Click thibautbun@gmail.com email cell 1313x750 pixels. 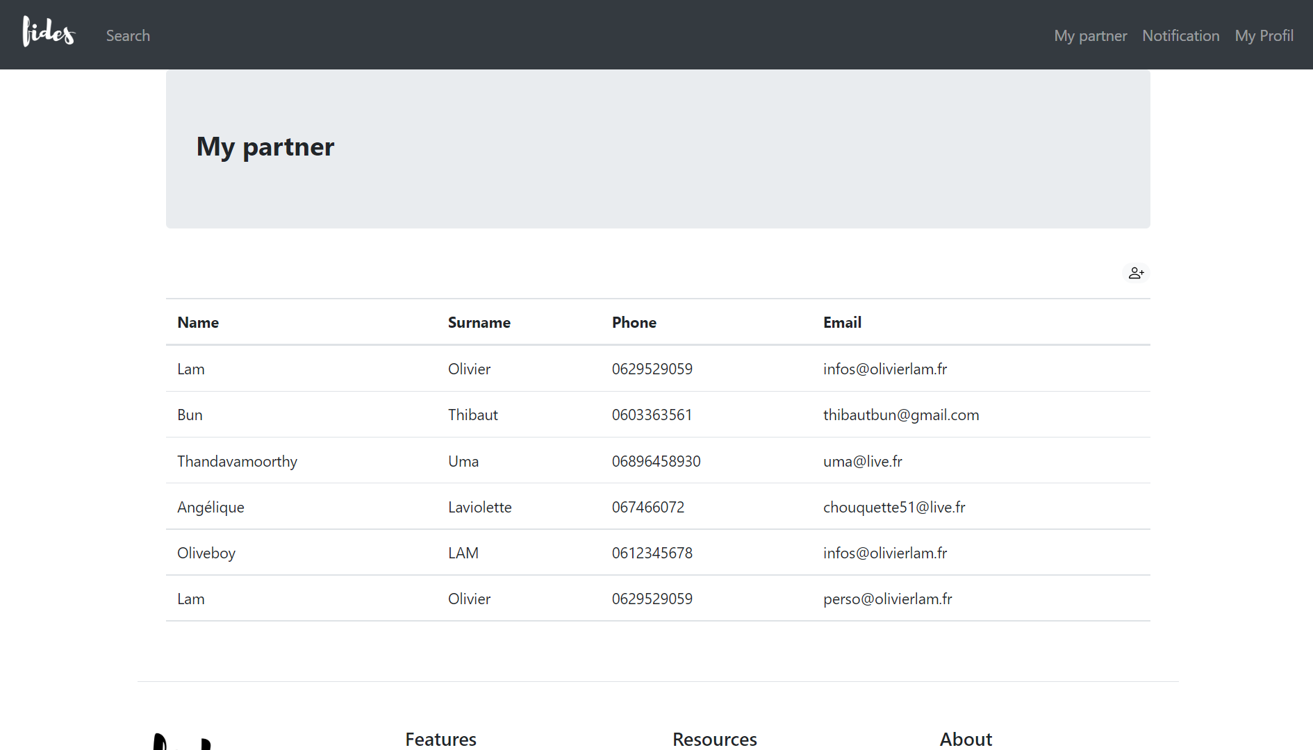tap(900, 415)
